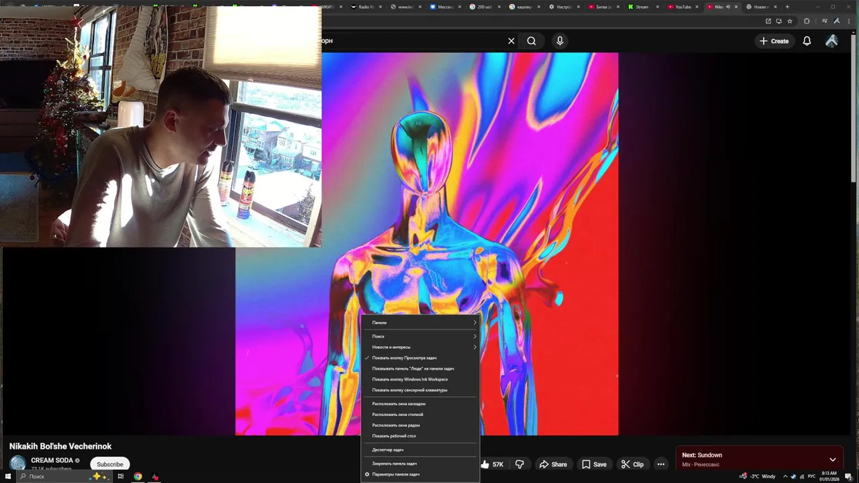
Task: Toggle Показать кнопку сенсорной клавиатуры
Action: pyautogui.click(x=421, y=390)
